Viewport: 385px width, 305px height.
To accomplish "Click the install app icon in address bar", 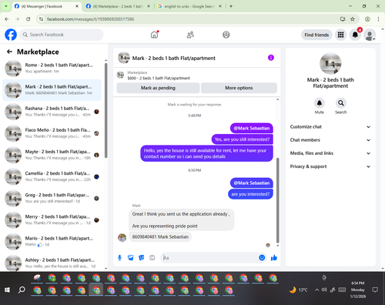I will (343, 19).
